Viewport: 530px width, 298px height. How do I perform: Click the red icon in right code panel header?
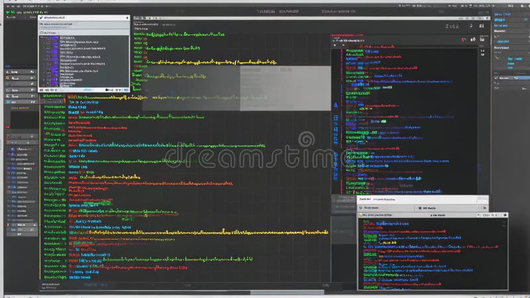(463, 40)
